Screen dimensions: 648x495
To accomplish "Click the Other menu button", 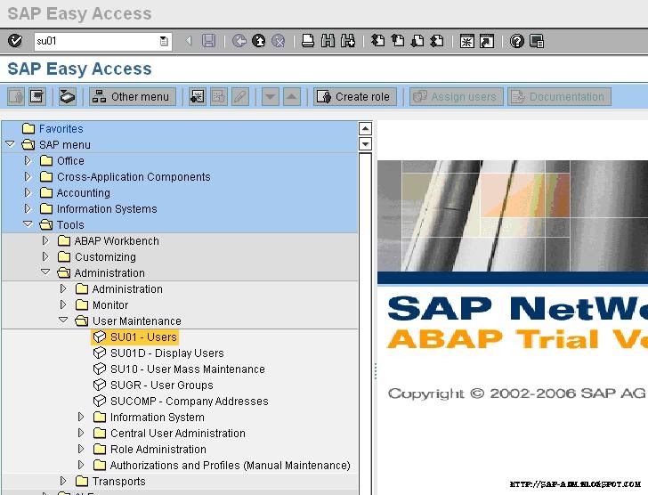I will pyautogui.click(x=133, y=97).
